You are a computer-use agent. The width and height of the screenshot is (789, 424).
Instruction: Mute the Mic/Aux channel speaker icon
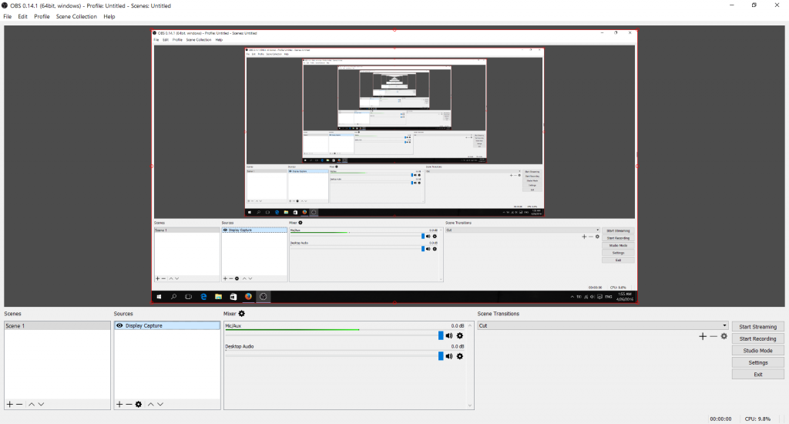click(449, 335)
